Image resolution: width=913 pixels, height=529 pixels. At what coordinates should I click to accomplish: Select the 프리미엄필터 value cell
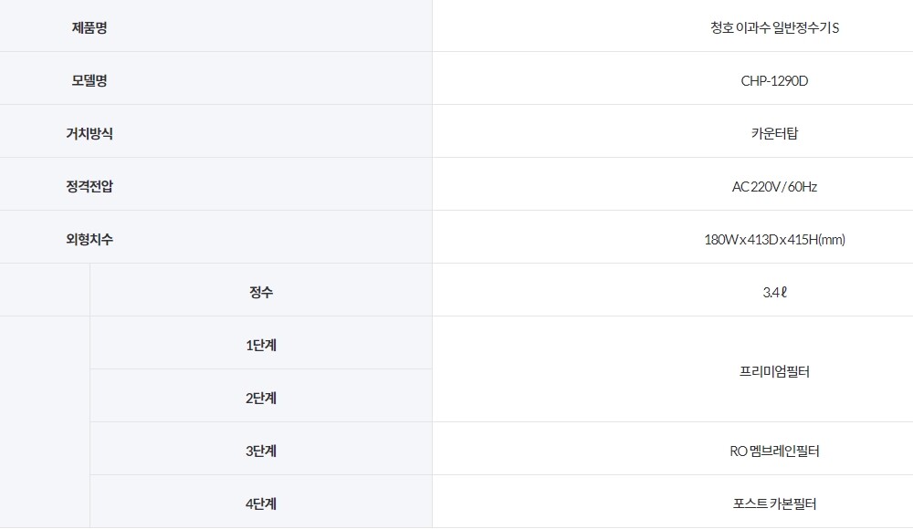point(774,372)
